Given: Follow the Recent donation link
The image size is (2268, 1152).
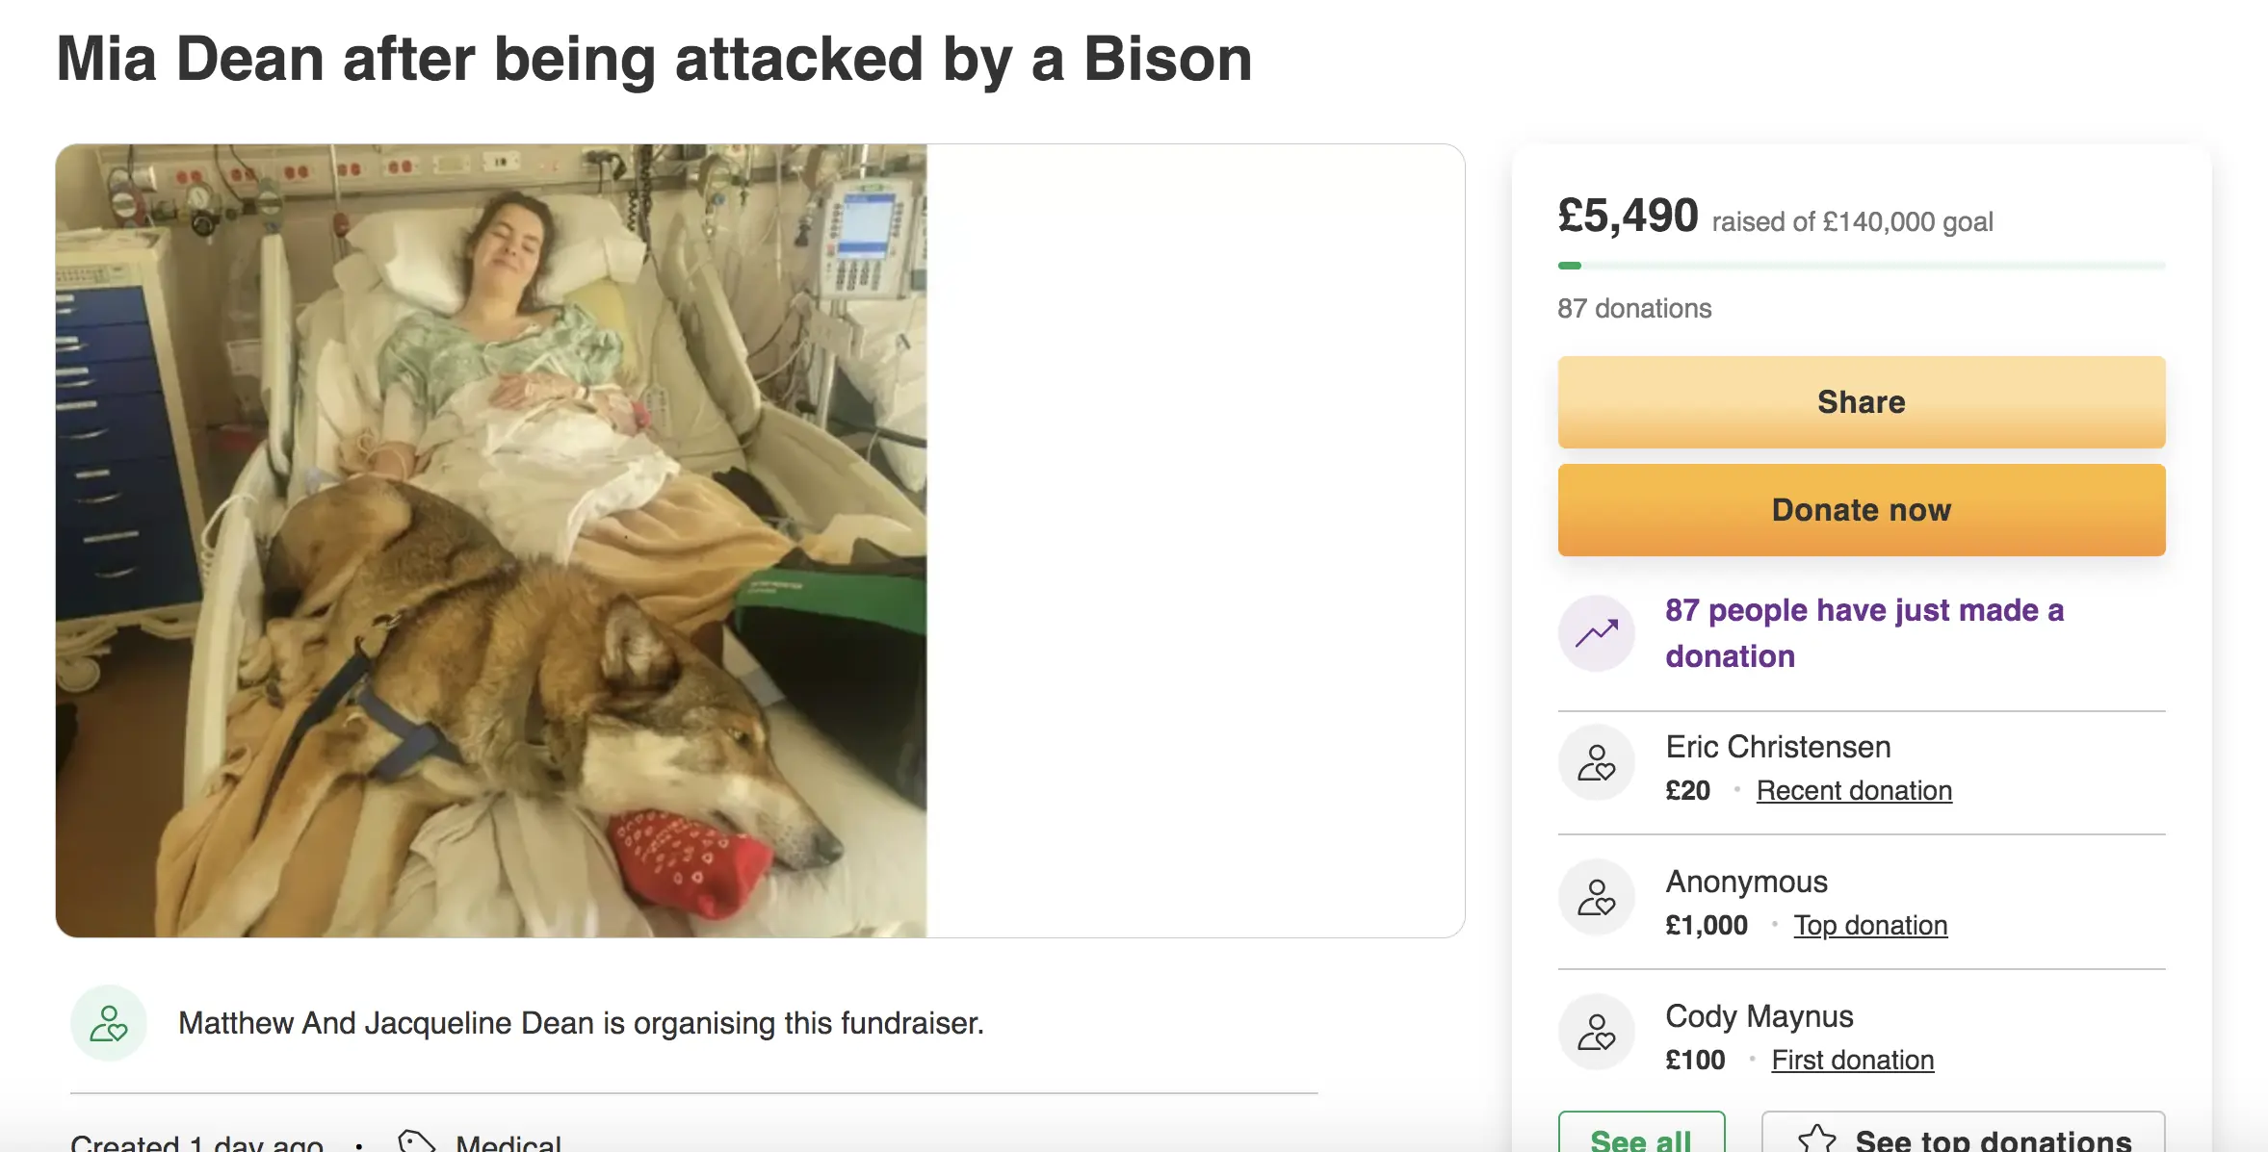Looking at the screenshot, I should 1854,790.
